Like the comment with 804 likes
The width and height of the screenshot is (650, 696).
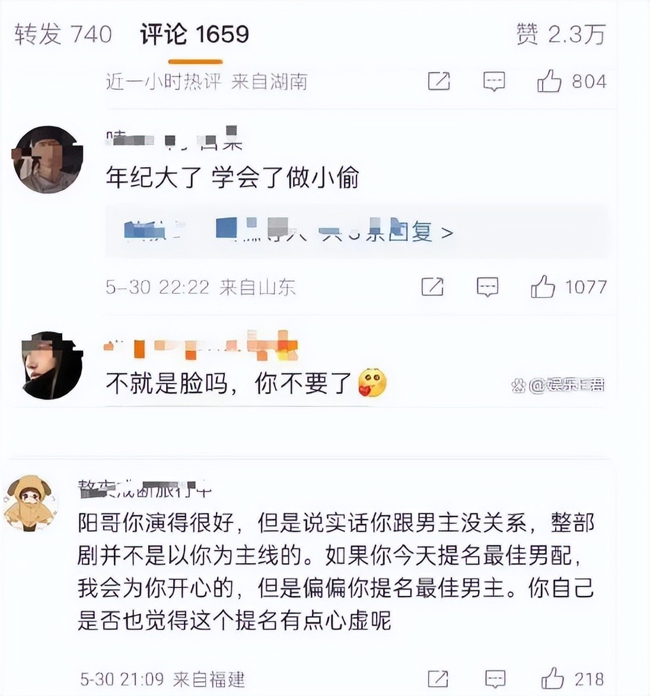click(x=571, y=82)
